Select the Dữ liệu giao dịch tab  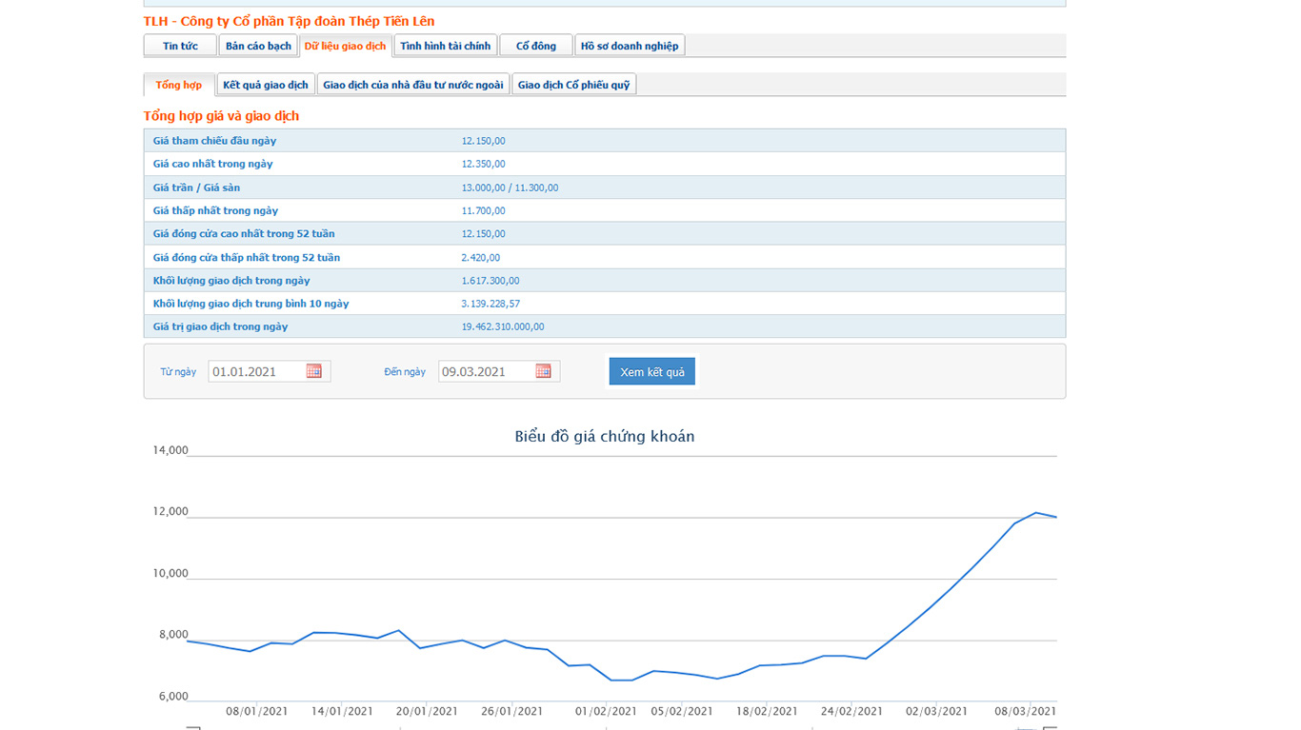point(345,46)
